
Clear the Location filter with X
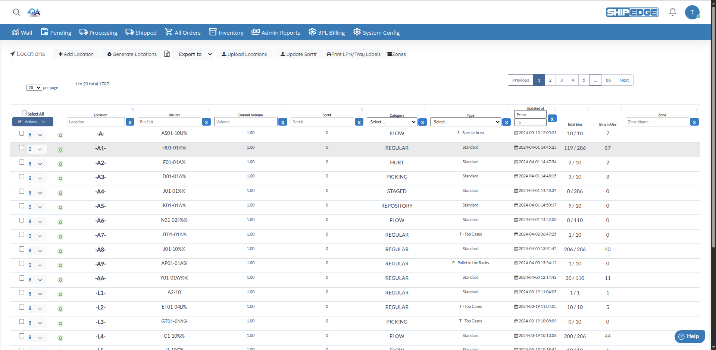(130, 122)
